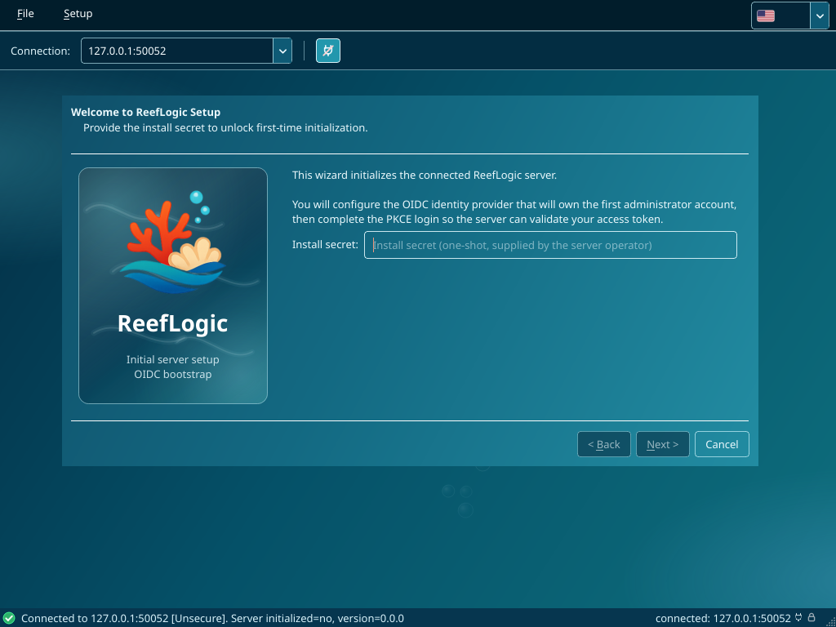
Task: Click 'connected: 127.0.0.1:50052' status bar text
Action: pos(723,619)
